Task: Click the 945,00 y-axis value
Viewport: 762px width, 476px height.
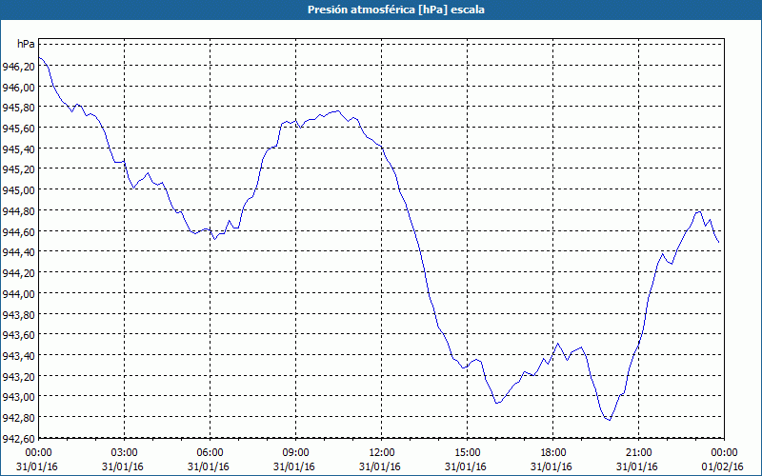Action: click(18, 189)
